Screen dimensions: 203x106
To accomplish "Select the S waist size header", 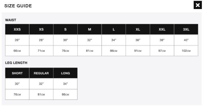I will pyautogui.click(x=65, y=29).
